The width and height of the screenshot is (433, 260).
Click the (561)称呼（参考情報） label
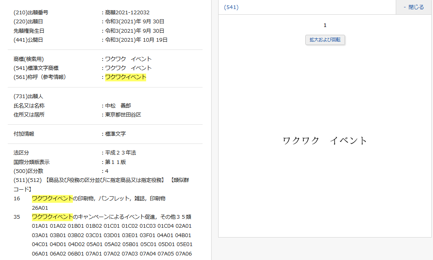pos(41,77)
